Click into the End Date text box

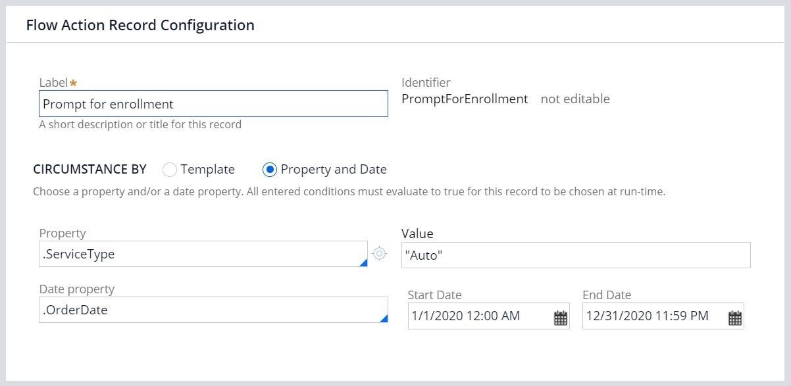tap(653, 316)
